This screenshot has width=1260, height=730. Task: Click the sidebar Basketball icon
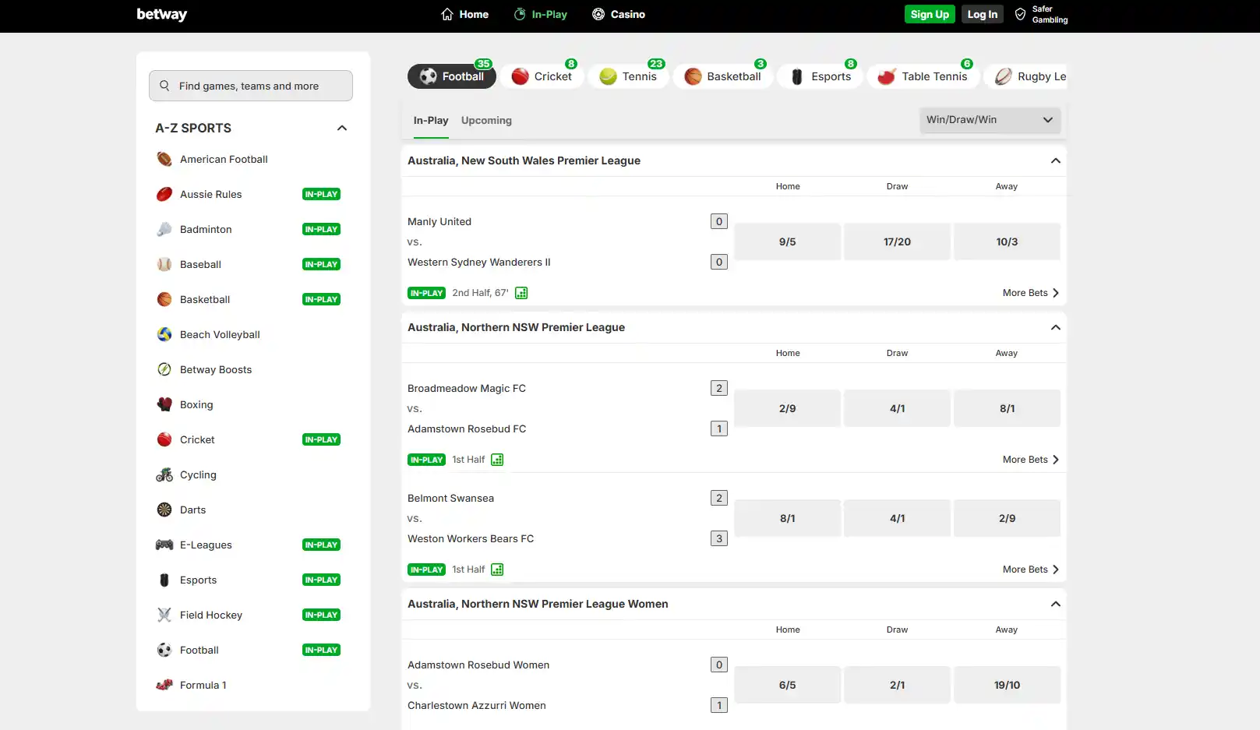[164, 299]
